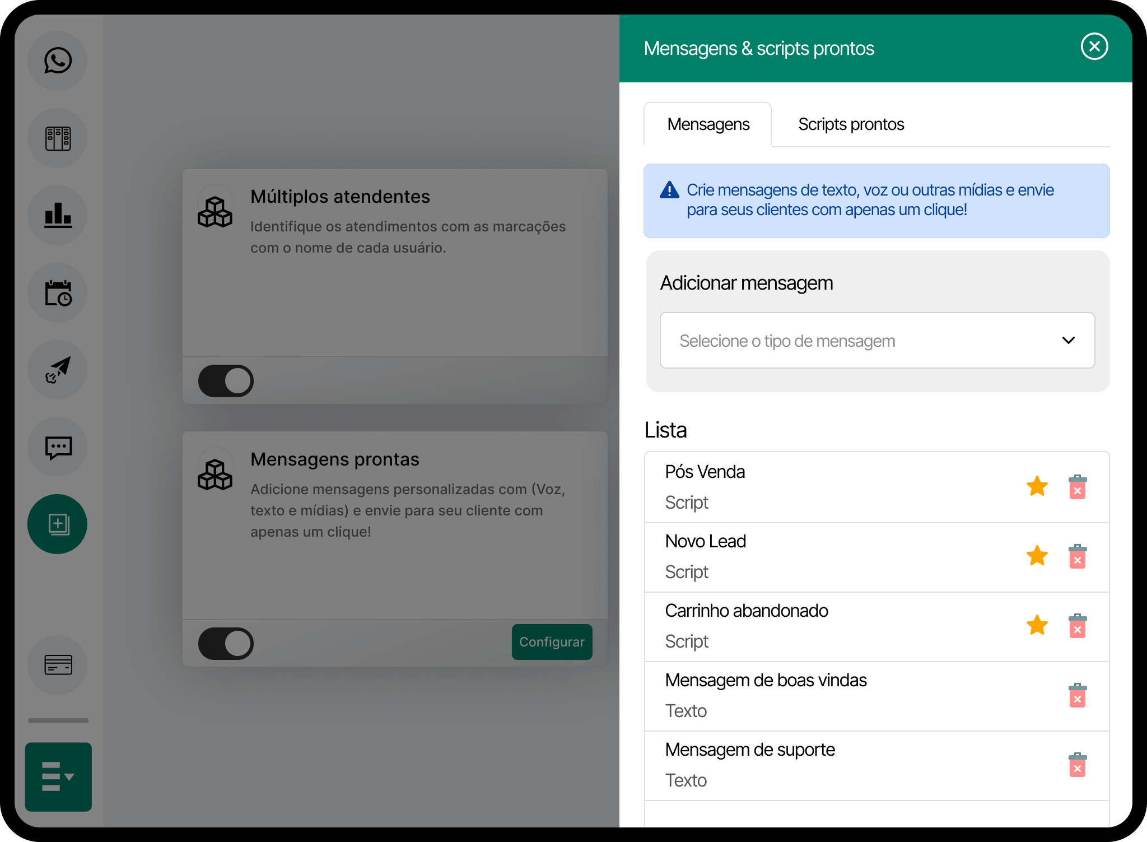Open the scheduling calendar icon
This screenshot has height=842, width=1147.
[57, 292]
